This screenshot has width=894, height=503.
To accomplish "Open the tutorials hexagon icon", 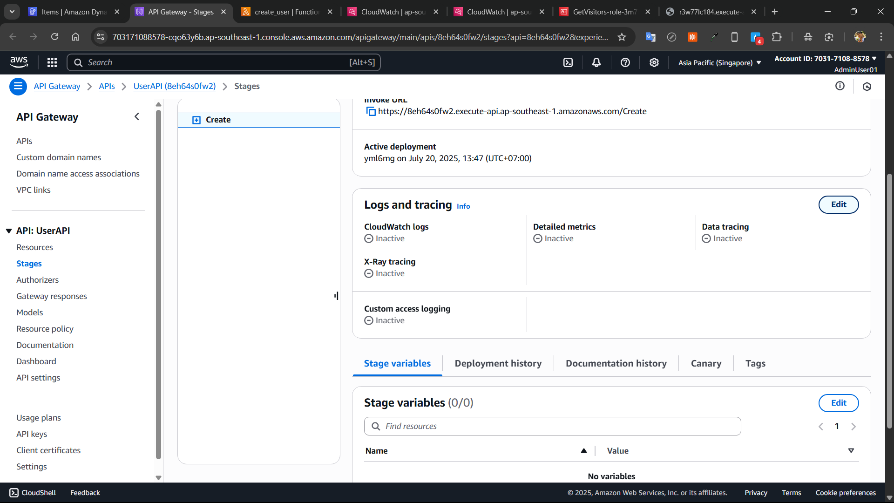I will [x=867, y=86].
